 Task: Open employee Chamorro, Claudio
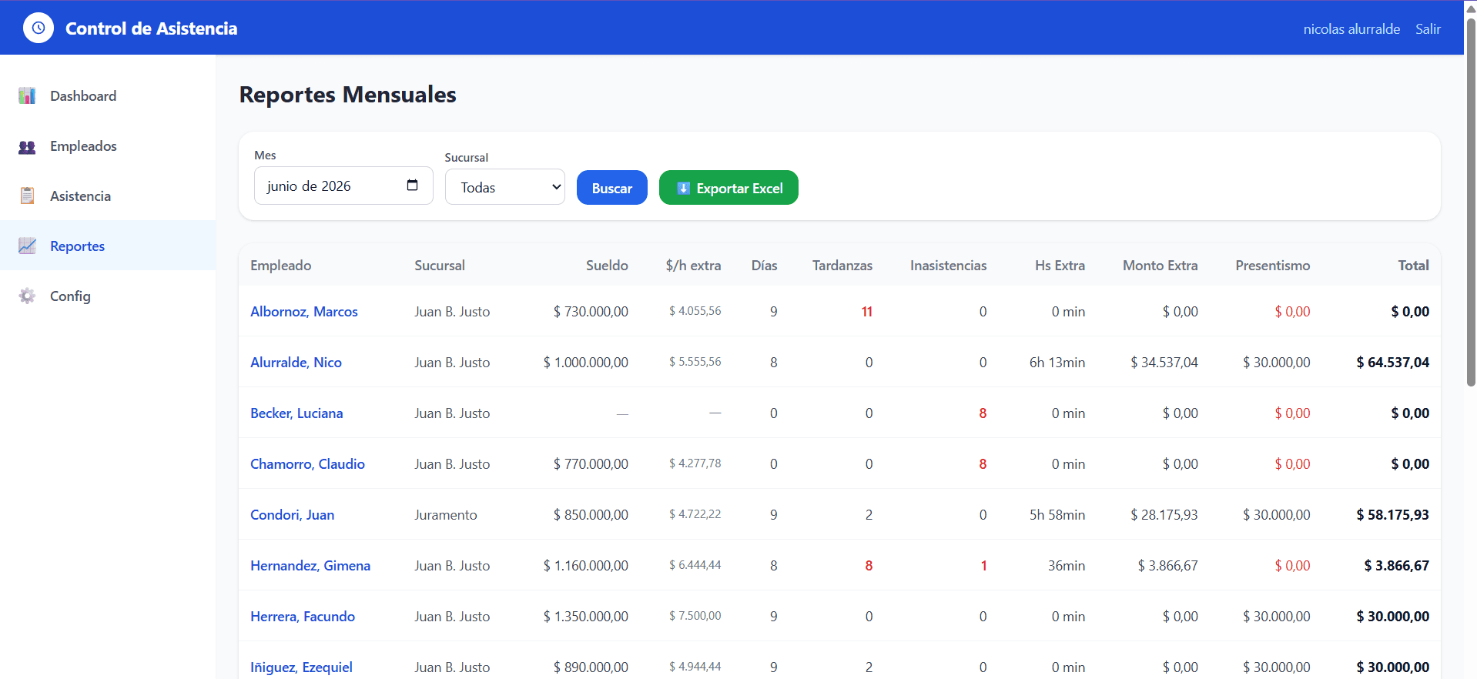tap(307, 464)
